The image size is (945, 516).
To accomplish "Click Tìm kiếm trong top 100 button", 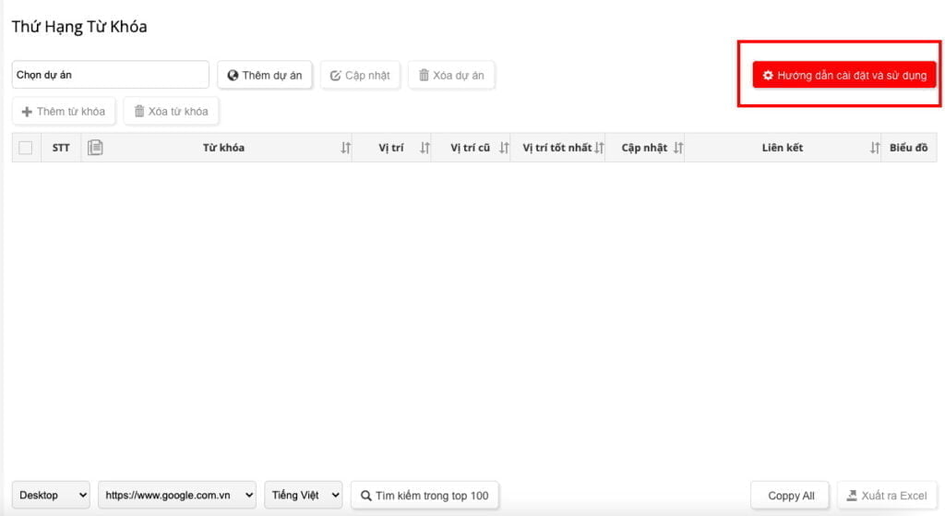I will (425, 496).
